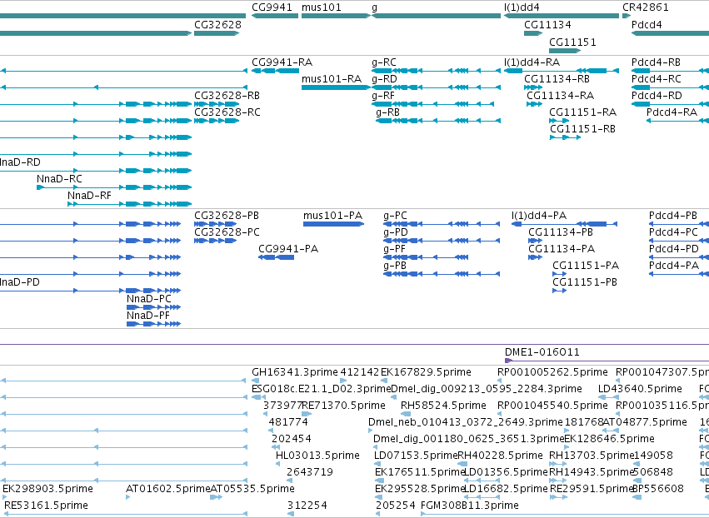Click the Pdcd4-RC transcript label

[x=657, y=79]
